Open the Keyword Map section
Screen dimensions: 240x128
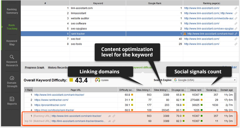[x=12, y=43]
